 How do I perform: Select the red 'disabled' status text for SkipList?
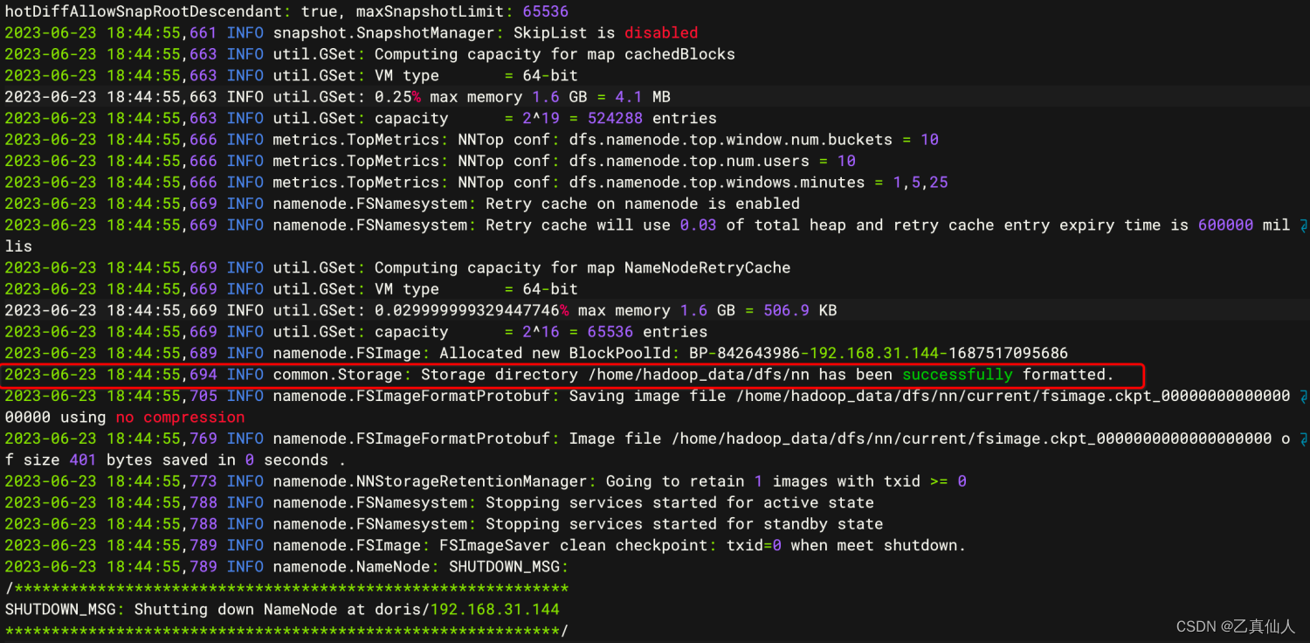coord(661,32)
